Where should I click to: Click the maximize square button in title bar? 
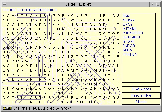[x=158, y=4]
